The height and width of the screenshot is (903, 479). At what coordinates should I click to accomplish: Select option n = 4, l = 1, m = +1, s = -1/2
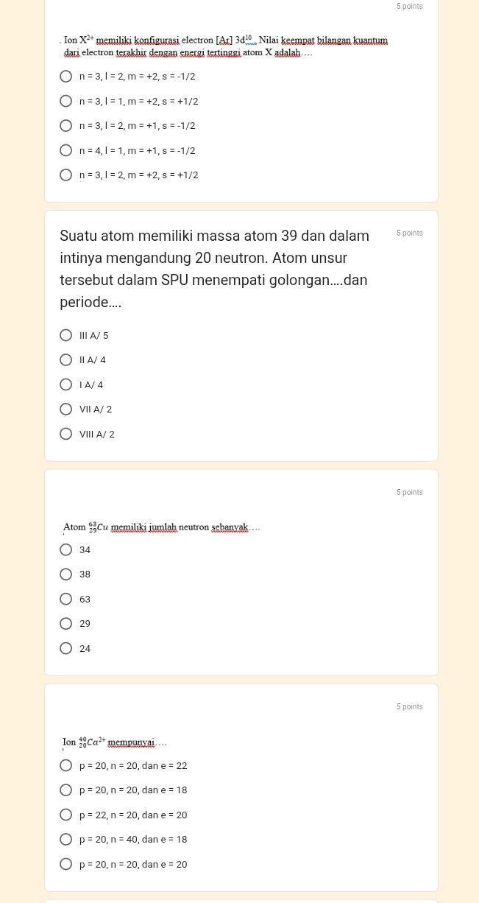(x=65, y=150)
